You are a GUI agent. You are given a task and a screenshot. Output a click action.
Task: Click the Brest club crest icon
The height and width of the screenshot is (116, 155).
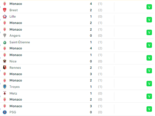click(x=5, y=10)
